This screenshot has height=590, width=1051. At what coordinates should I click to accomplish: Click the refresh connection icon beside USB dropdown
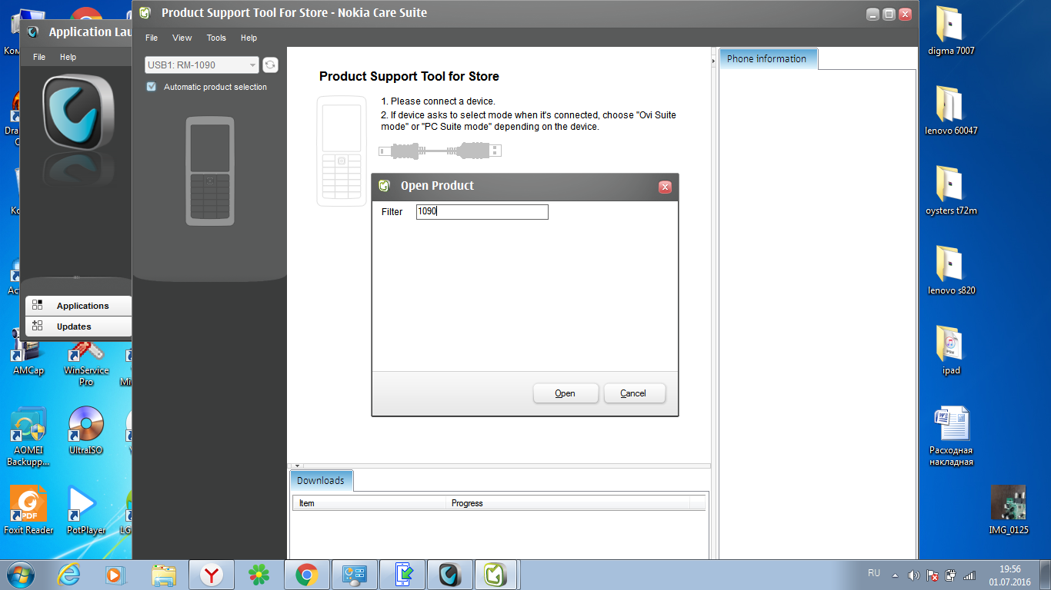[x=270, y=65]
